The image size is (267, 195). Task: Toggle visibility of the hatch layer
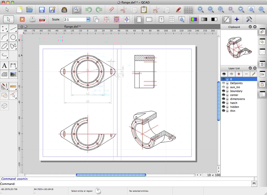[x=224, y=103]
